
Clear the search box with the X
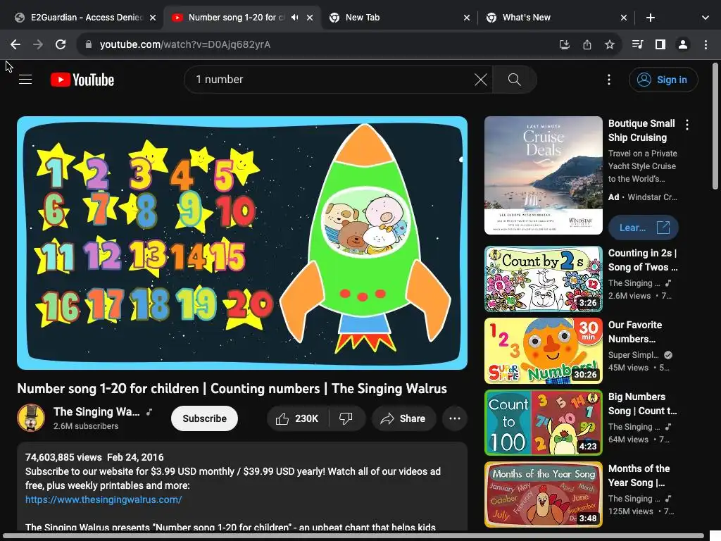coord(480,80)
